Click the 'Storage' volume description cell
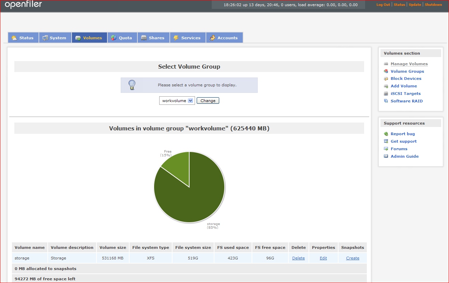 coord(72,258)
